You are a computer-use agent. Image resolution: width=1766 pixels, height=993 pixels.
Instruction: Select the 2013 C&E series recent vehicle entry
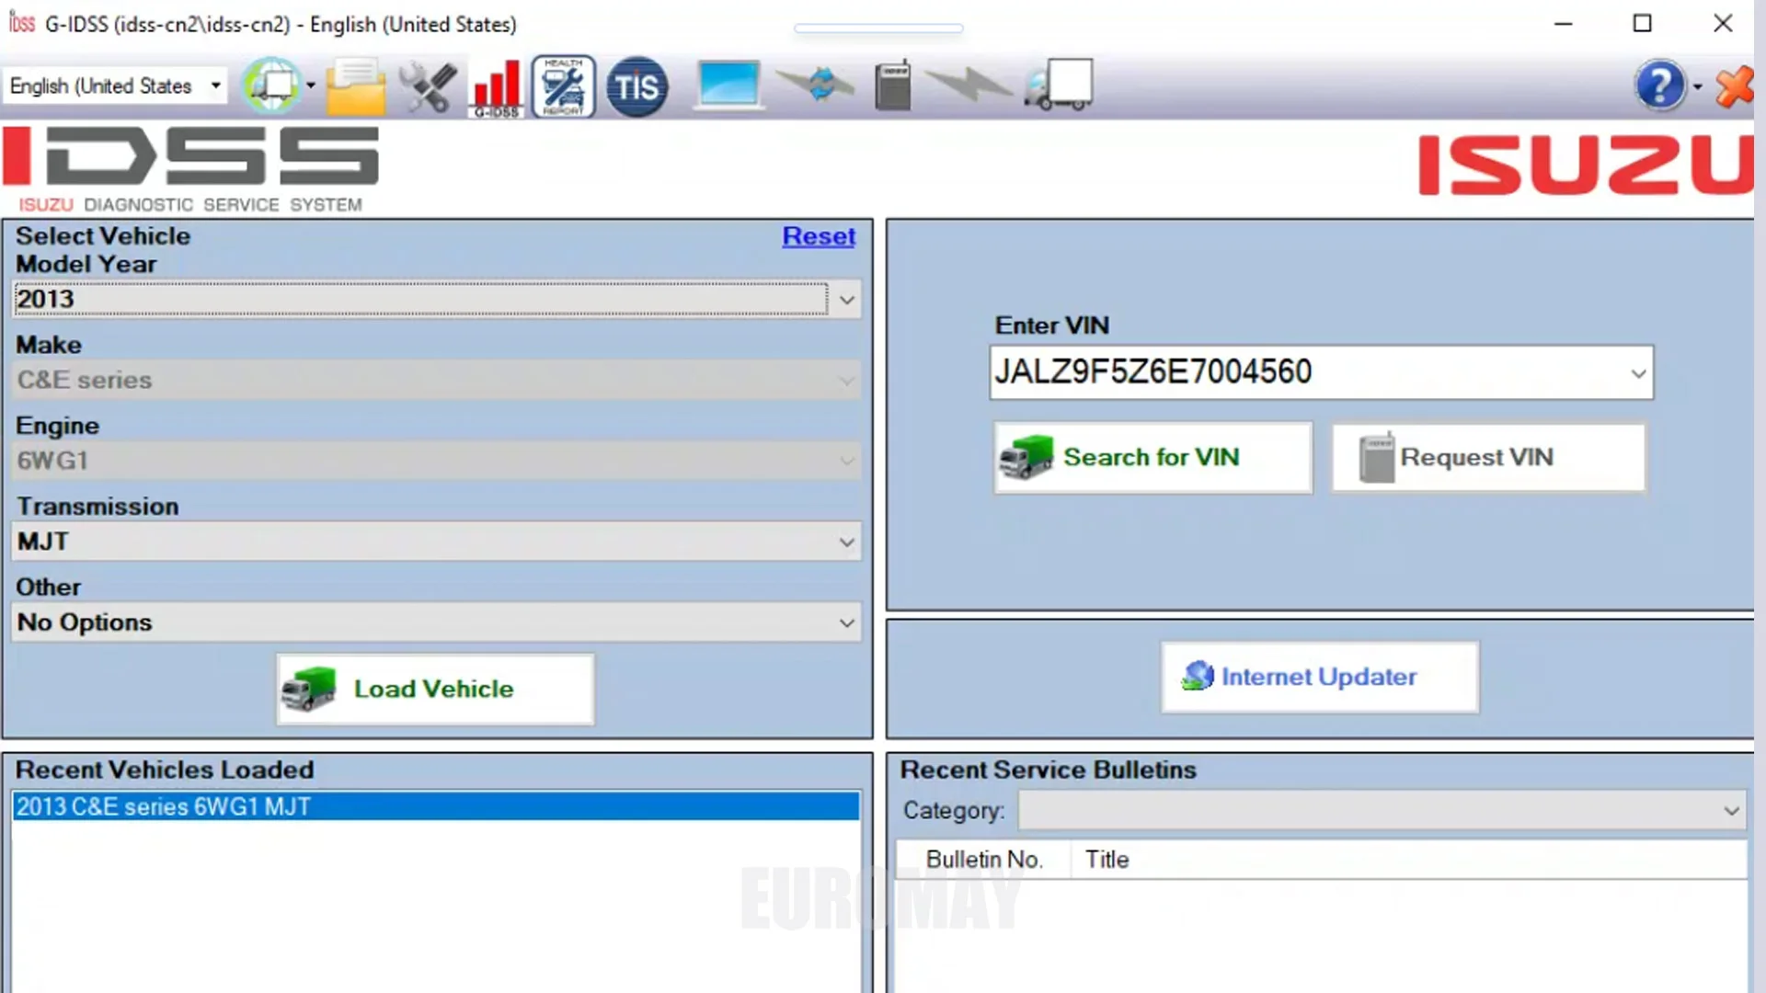pyautogui.click(x=437, y=806)
